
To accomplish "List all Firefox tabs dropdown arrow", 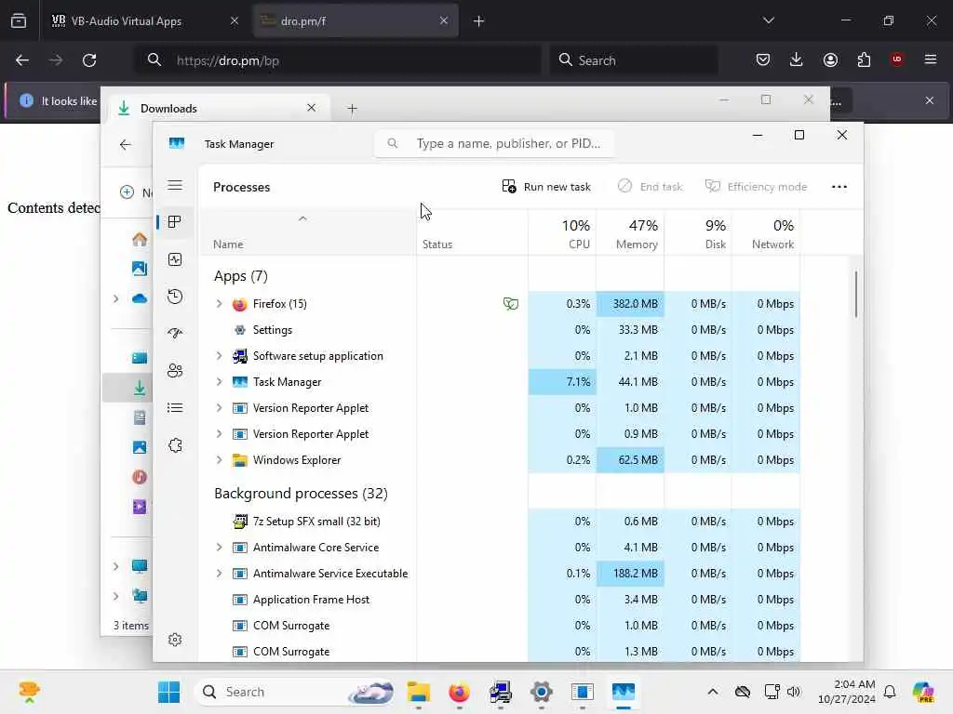I will coord(769,20).
